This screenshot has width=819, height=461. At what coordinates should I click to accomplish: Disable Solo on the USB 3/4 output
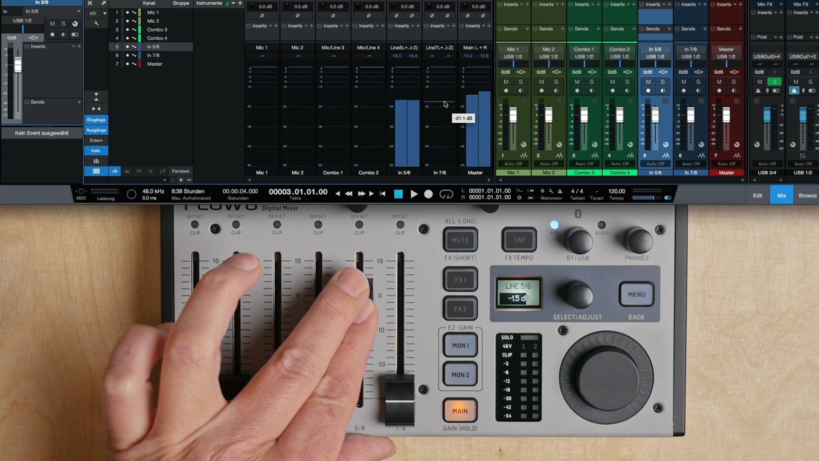pos(774,82)
